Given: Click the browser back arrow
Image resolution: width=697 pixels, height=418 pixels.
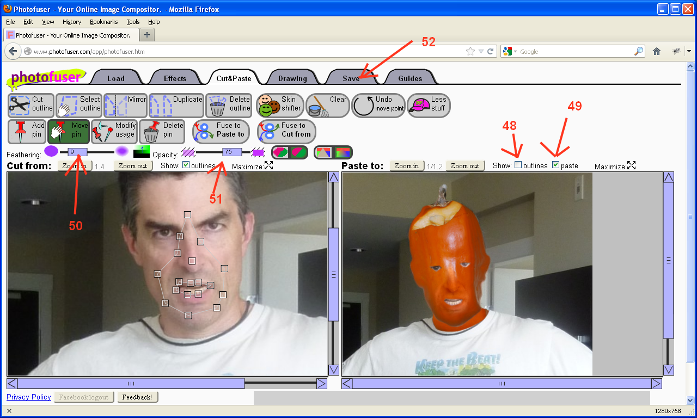Looking at the screenshot, I should pyautogui.click(x=13, y=51).
